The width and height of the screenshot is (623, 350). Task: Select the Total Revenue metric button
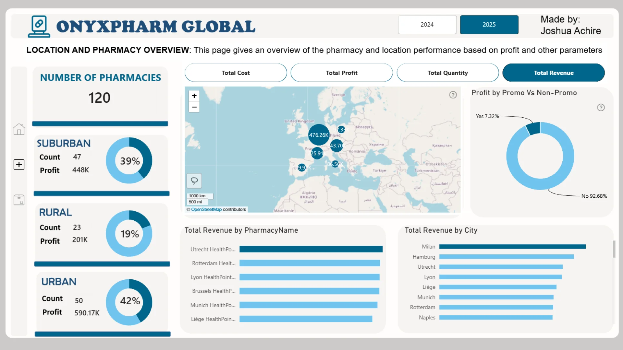click(553, 73)
